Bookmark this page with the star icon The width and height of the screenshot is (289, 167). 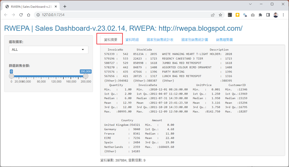tap(221, 15)
